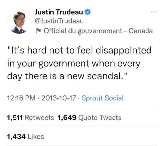Click tweet line "in your government when every"

[74, 64]
